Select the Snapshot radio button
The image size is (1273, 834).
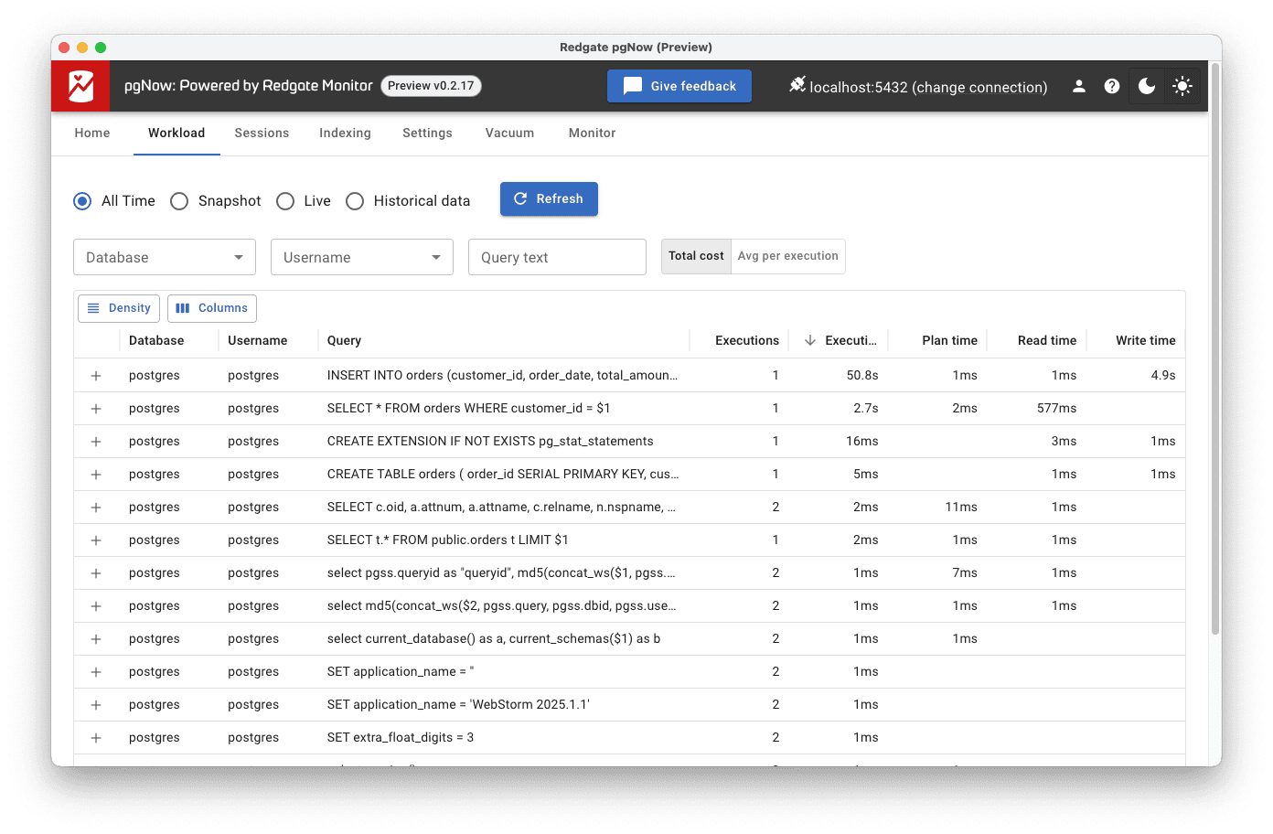click(x=179, y=200)
